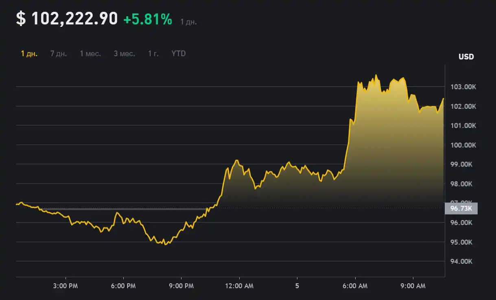
Task: Click the current price value $102,222.90
Action: 66,18
